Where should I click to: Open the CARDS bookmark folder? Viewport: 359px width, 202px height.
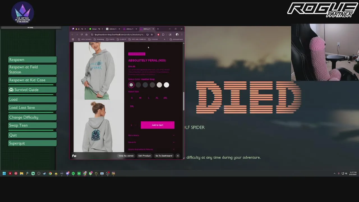(111, 39)
